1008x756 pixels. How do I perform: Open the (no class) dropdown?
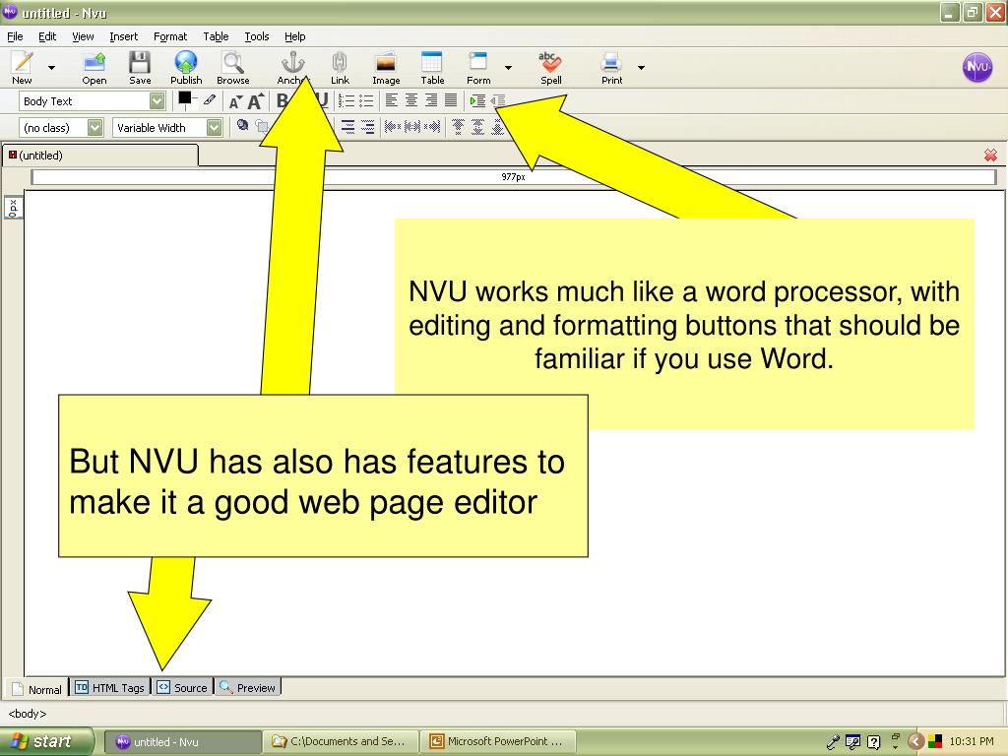point(95,127)
